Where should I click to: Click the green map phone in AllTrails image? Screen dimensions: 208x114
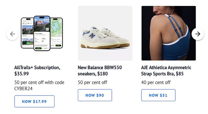[56, 33]
